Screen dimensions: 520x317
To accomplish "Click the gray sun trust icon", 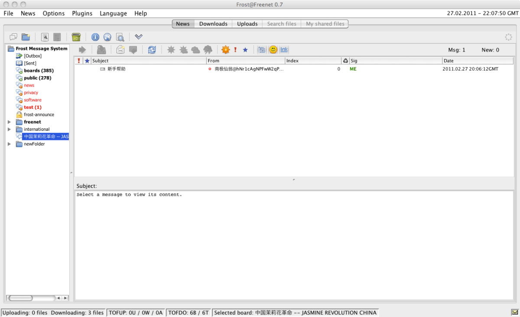I will (x=171, y=50).
